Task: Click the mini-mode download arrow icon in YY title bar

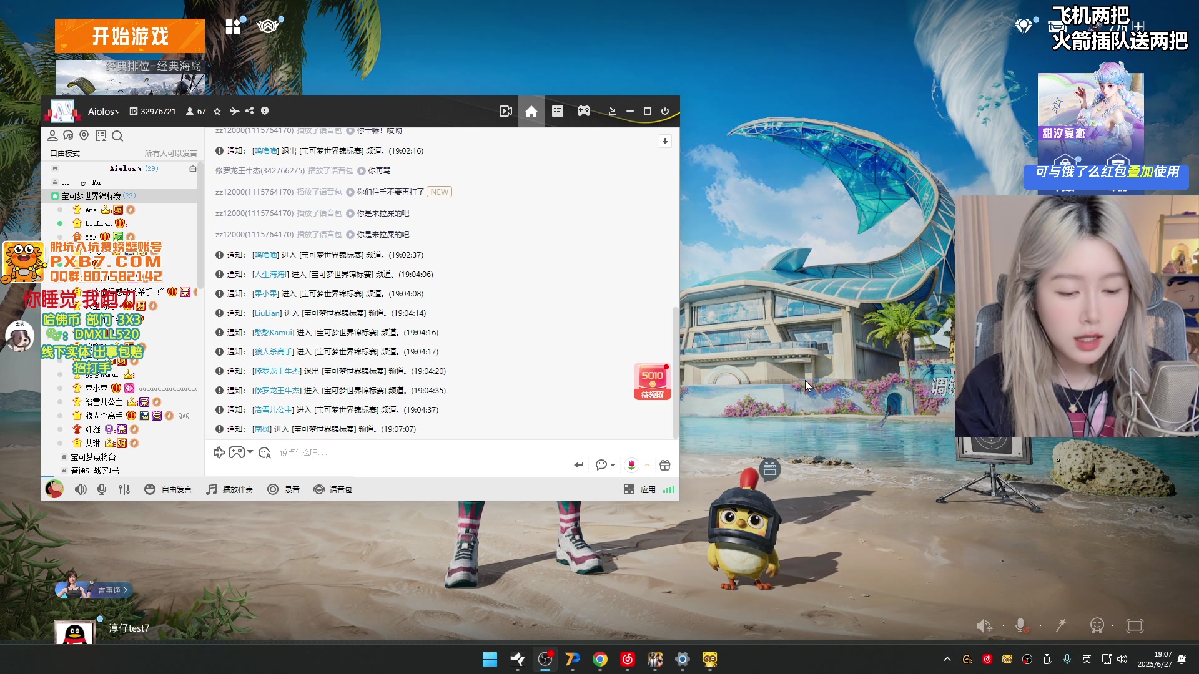Action: point(613,111)
